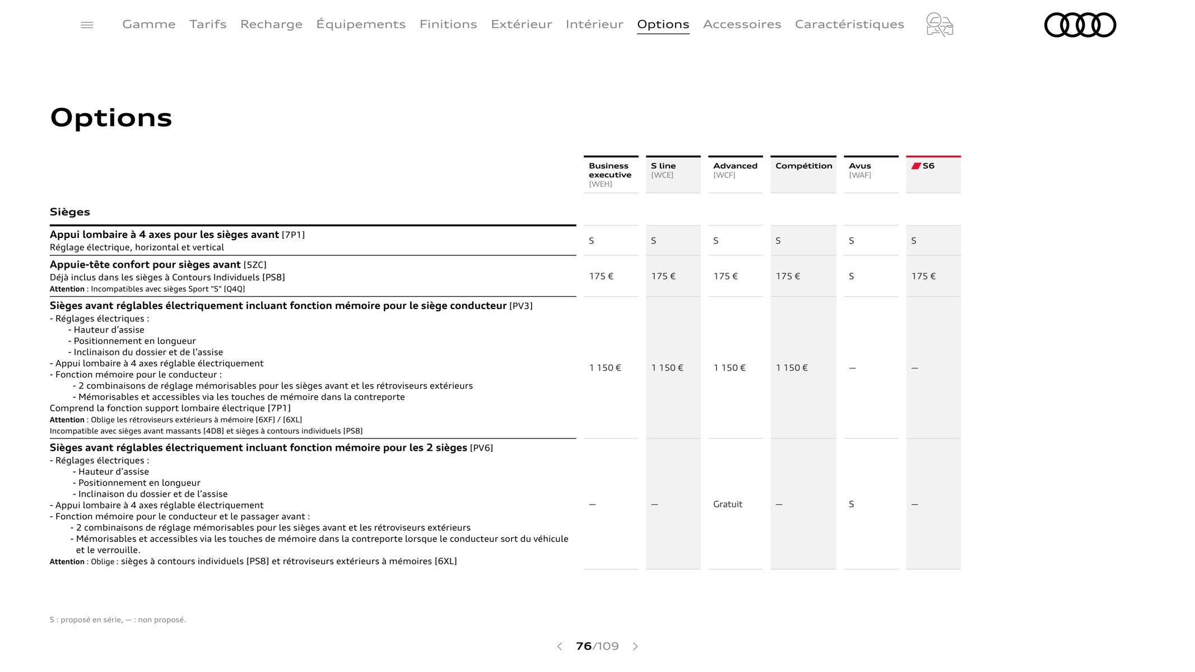Click the Options page title
The height and width of the screenshot is (672, 1195).
pyautogui.click(x=111, y=118)
